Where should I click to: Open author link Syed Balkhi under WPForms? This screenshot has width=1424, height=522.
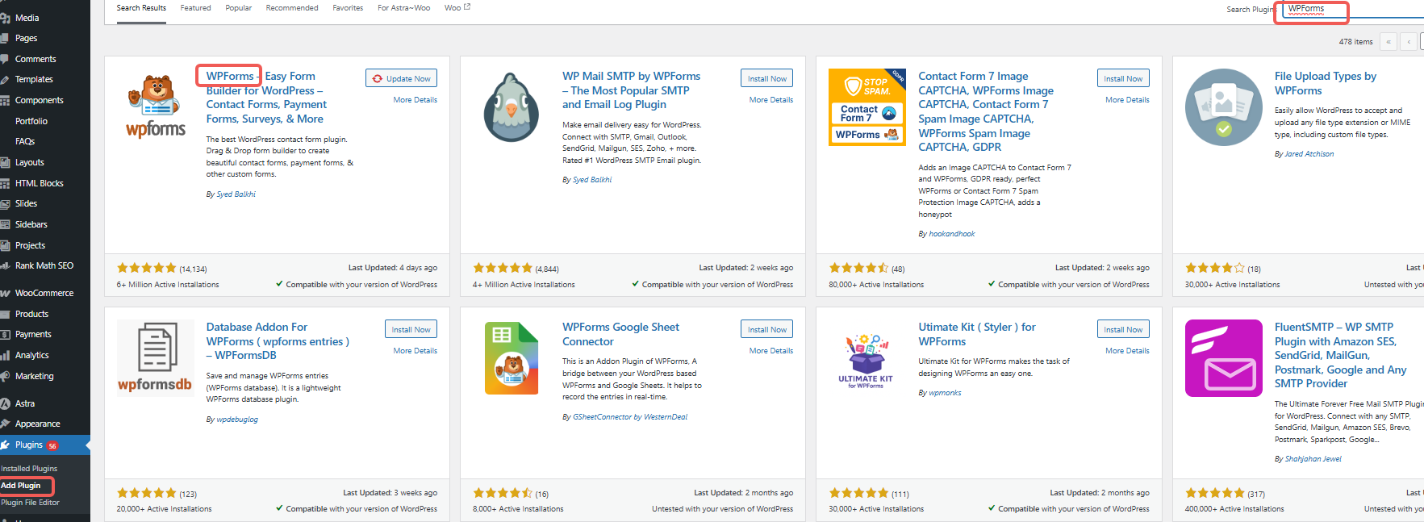[x=236, y=194]
